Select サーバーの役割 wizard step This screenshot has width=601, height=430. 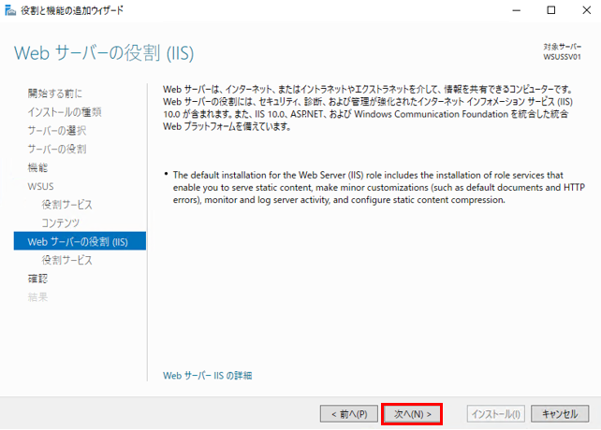pyautogui.click(x=57, y=149)
